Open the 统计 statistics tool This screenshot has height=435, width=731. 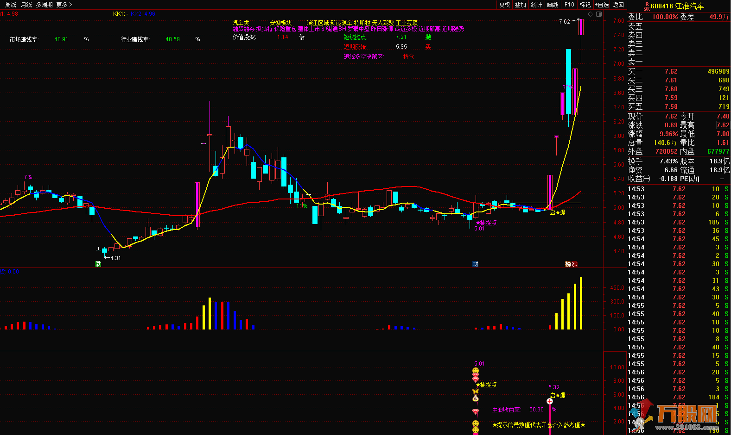pos(536,5)
